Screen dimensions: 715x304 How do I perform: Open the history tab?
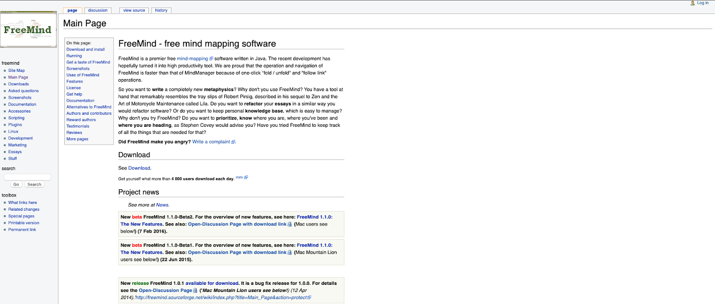point(161,10)
